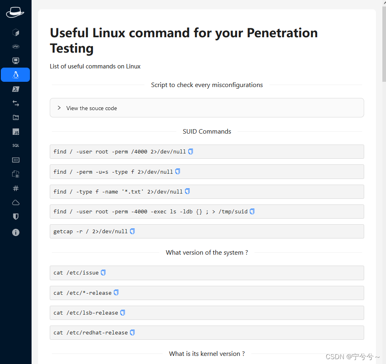The height and width of the screenshot is (364, 386).
Task: Open the cloud sidebar icon
Action: click(x=16, y=202)
